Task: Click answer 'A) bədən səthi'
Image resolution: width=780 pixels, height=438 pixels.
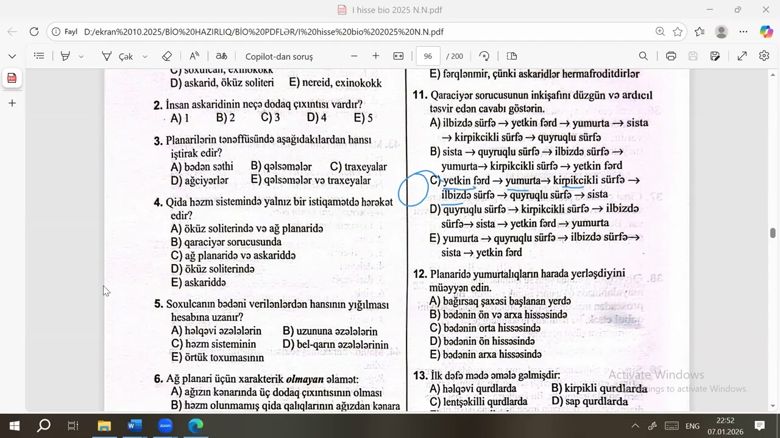Action: coord(202,167)
